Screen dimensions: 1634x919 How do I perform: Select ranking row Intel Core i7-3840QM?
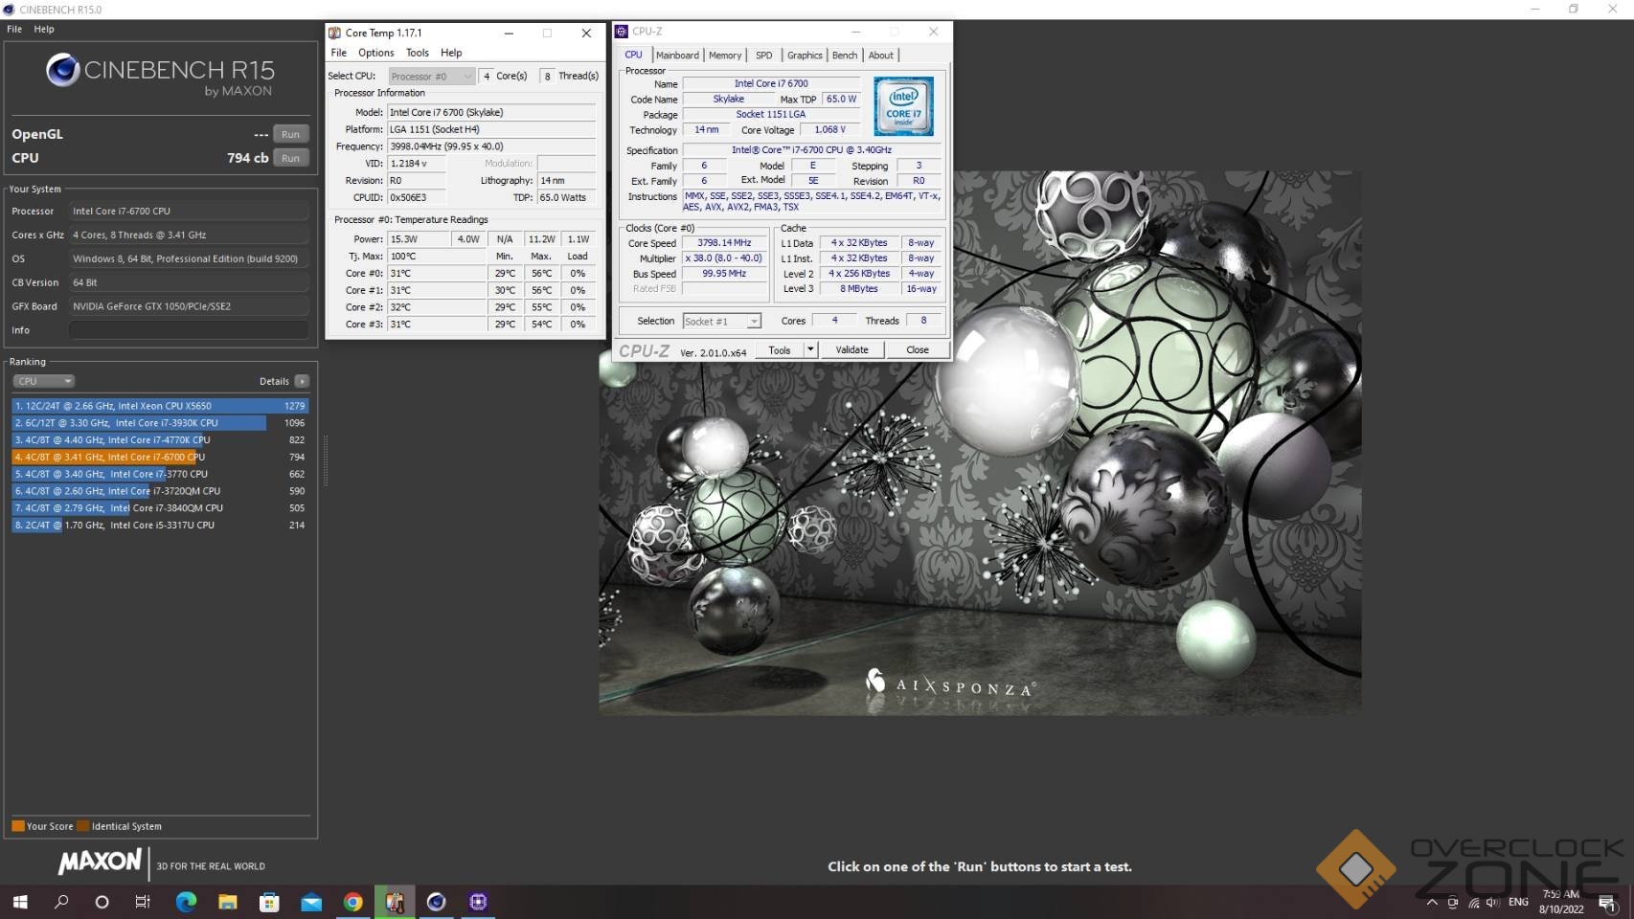coord(160,508)
